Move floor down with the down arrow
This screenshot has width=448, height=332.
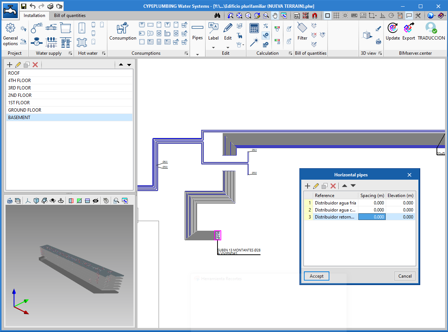point(129,65)
